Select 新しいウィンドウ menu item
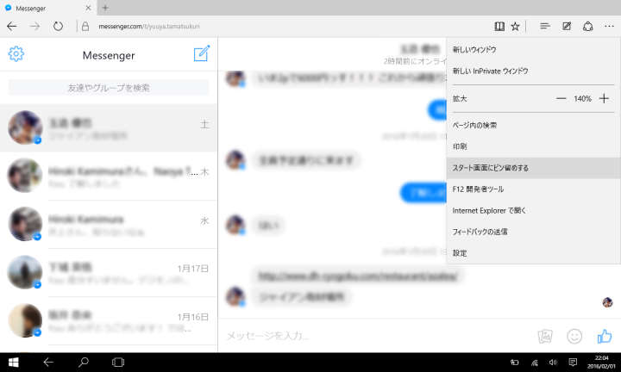621x372 pixels. (533, 50)
